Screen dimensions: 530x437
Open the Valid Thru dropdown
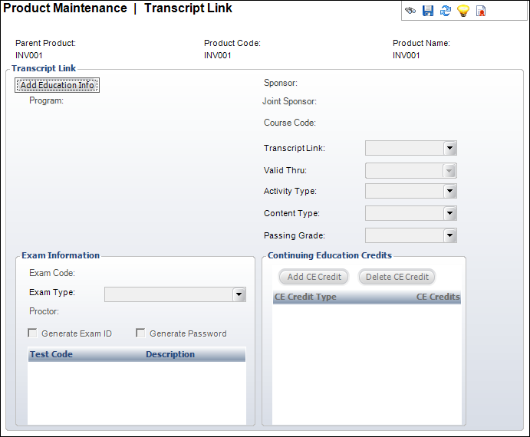click(x=450, y=170)
